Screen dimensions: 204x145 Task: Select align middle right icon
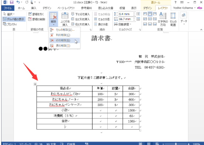(155, 19)
